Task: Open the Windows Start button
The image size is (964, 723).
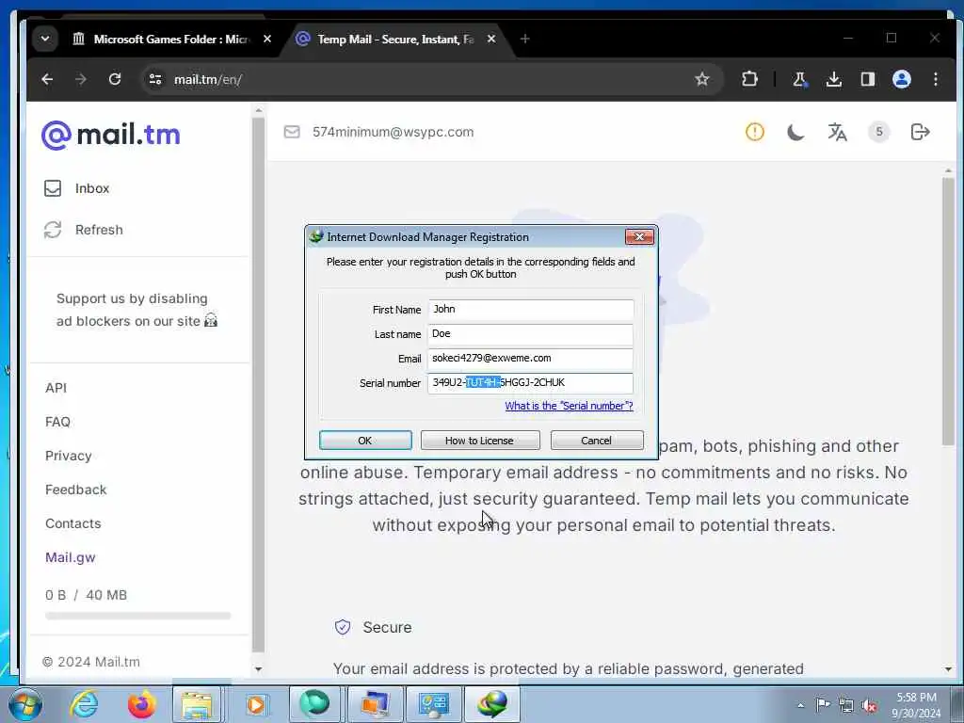Action: coord(25,704)
